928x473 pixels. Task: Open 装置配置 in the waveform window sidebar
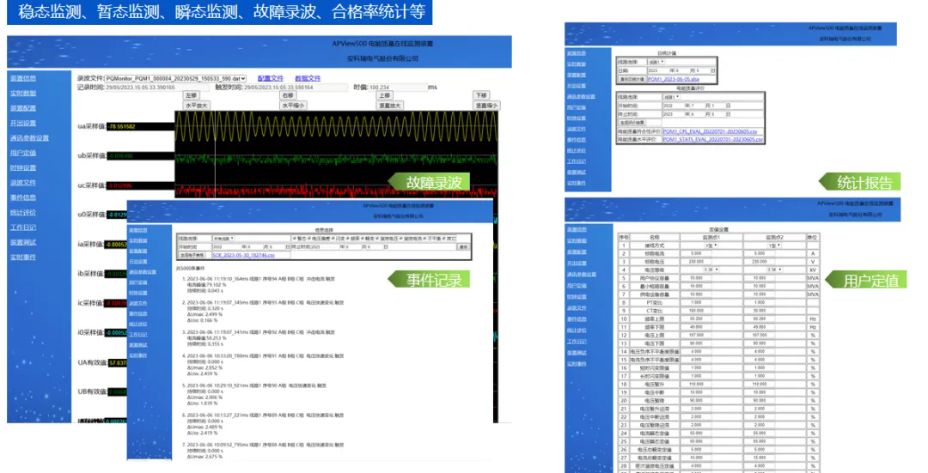[23, 108]
